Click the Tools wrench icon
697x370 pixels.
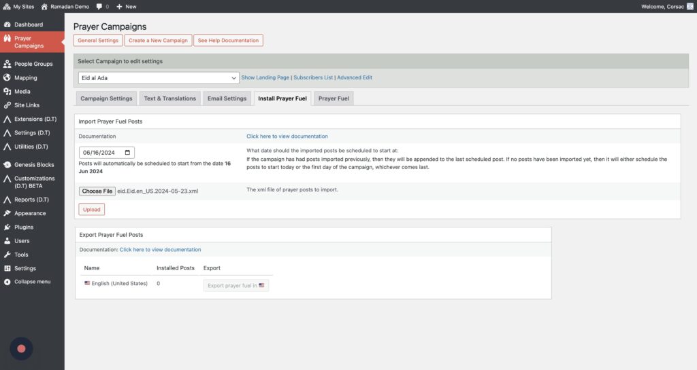click(7, 255)
